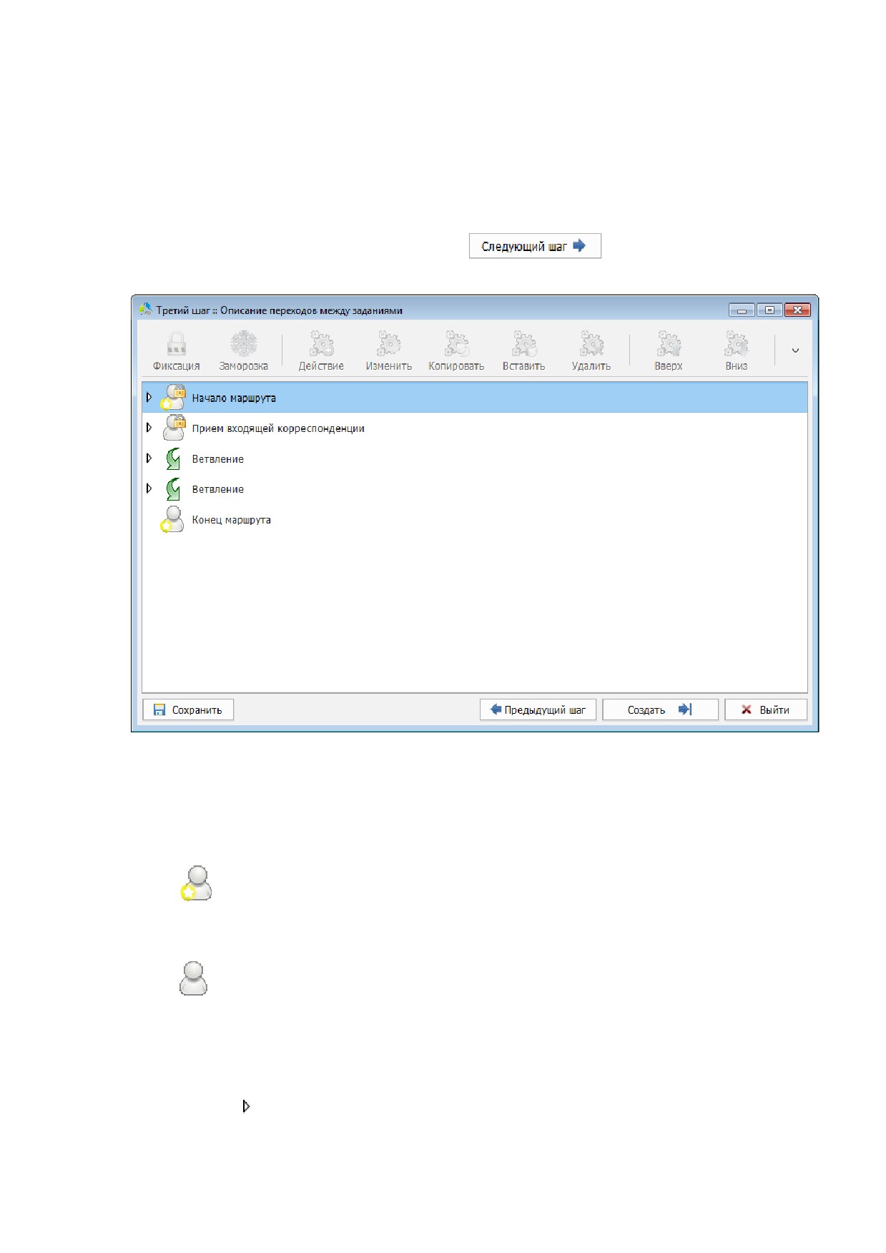
Task: Move item down with Вниз icon
Action: click(736, 344)
